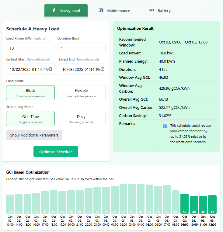Click the Load Power input field

(x=30, y=48)
